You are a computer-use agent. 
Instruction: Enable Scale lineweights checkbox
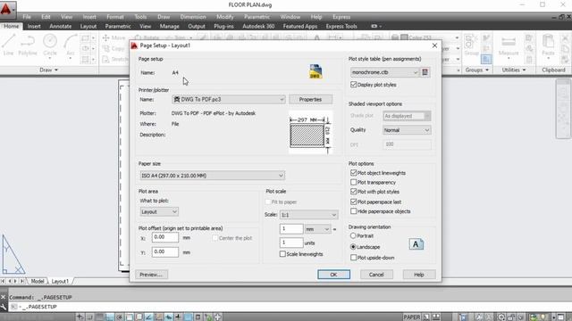coord(282,254)
